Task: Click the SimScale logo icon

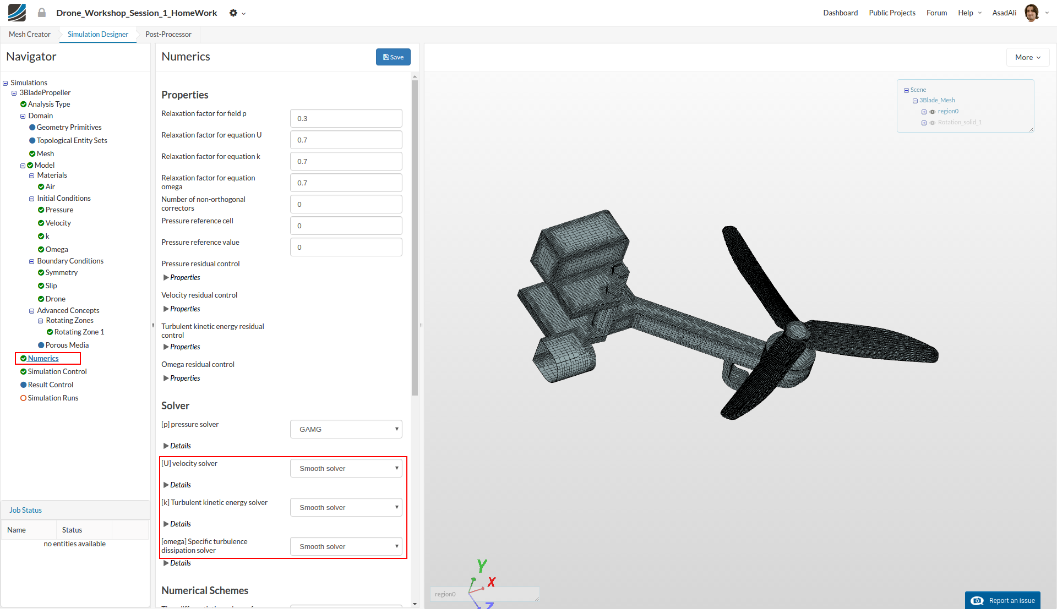Action: 17,13
